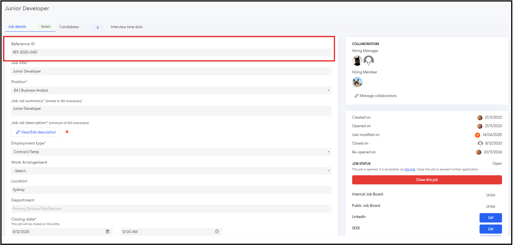Click the Hiring Member cat avatar
This screenshot has height=245, width=514.
pos(357,82)
